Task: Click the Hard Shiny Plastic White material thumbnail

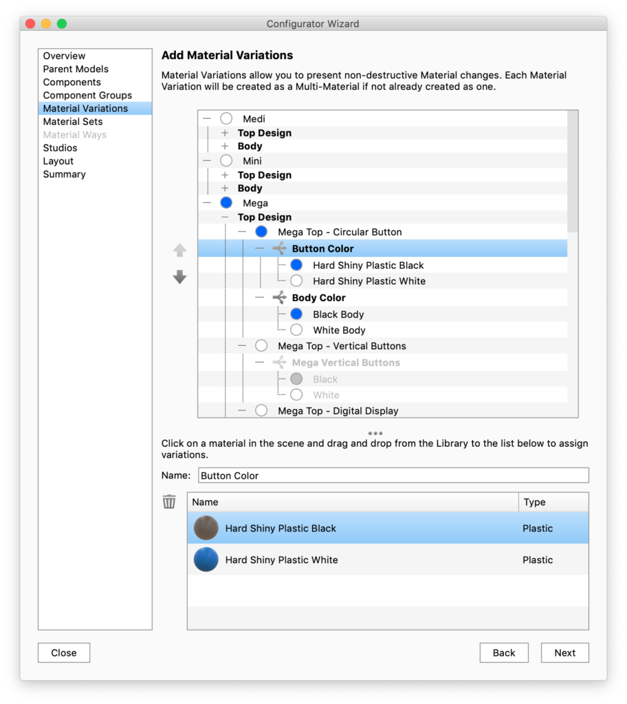Action: (x=206, y=560)
